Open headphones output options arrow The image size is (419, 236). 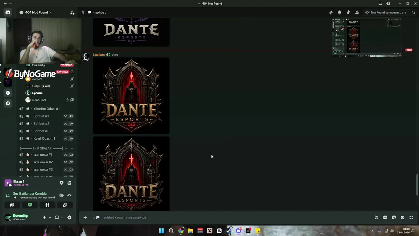click(x=62, y=217)
